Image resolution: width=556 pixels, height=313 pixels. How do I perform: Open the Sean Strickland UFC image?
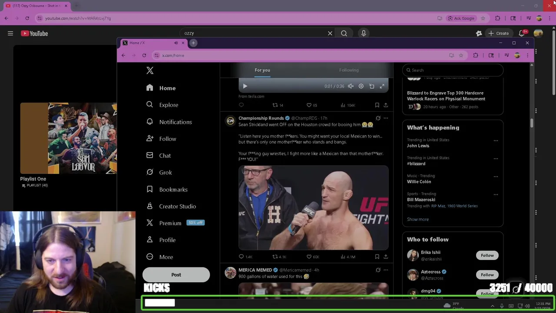coord(313,208)
